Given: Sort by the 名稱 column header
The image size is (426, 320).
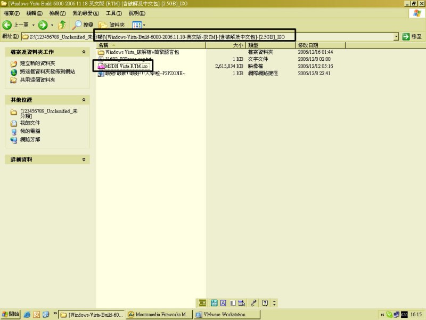Looking at the screenshot, I should point(151,45).
